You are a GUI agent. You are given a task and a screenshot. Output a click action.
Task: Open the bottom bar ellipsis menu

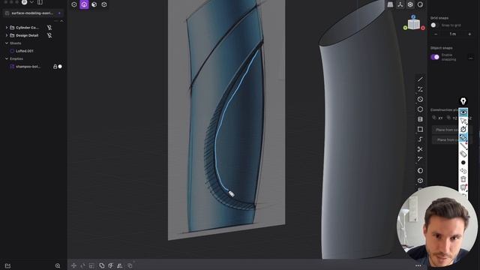(x=418, y=265)
